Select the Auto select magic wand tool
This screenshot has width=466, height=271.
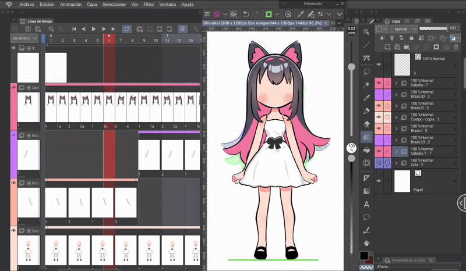(366, 84)
